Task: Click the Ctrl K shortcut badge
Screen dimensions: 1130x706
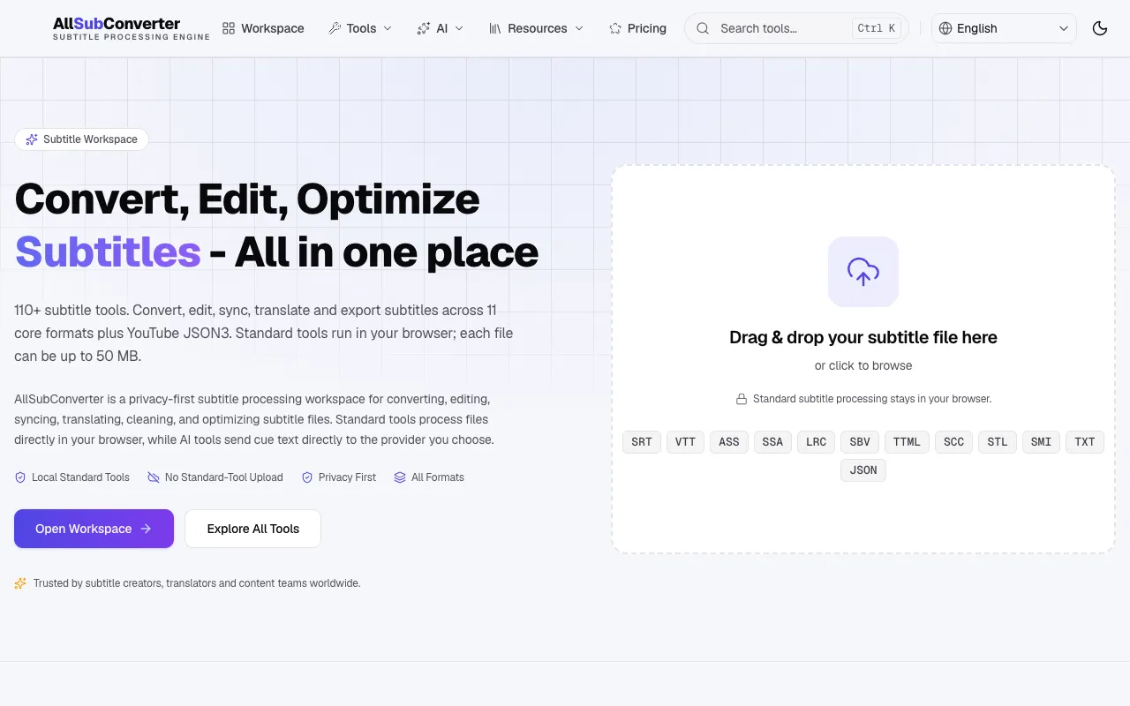Action: tap(877, 28)
